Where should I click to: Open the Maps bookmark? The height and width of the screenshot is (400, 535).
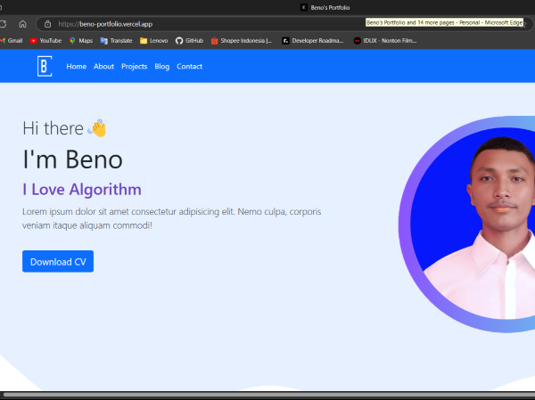pos(80,40)
